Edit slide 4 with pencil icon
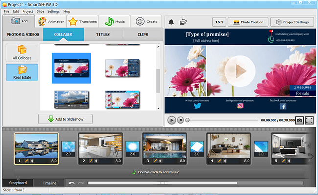Image resolution: width=318 pixels, height=195 pixels. coord(219,161)
